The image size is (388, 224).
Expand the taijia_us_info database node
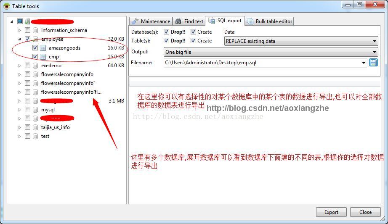coord(19,128)
